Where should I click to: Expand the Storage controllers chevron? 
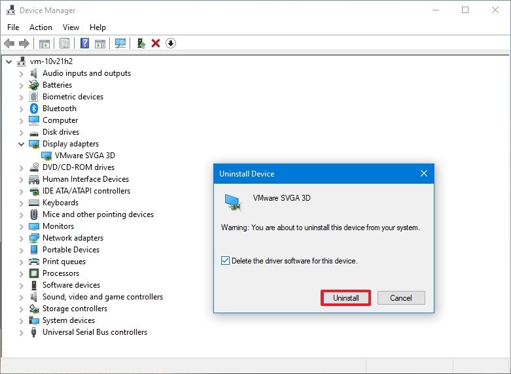pos(21,309)
